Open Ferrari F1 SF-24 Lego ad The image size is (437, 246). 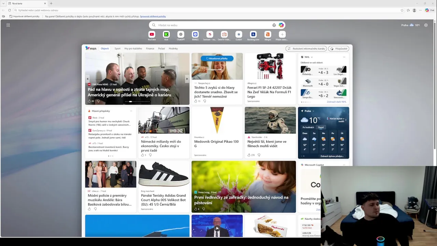(270, 79)
